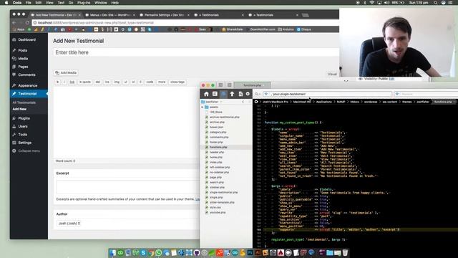Click Collapse menu in WordPress sidebar
The width and height of the screenshot is (458, 258).
point(29,151)
